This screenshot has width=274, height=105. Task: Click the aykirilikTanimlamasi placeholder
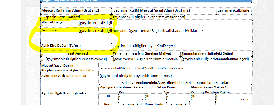point(136,76)
